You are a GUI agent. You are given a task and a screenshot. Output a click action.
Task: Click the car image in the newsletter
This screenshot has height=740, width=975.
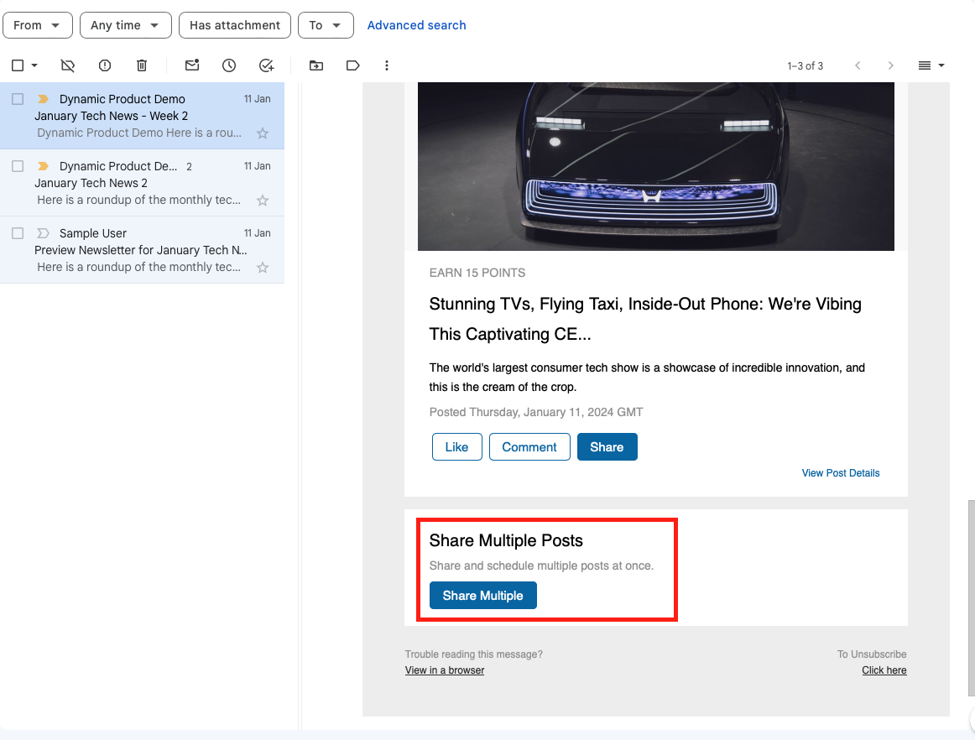coord(656,167)
